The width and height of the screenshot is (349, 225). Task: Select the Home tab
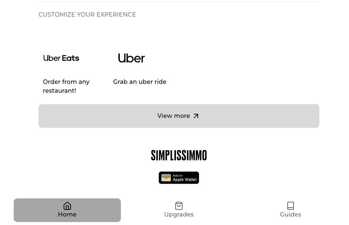coord(67,210)
